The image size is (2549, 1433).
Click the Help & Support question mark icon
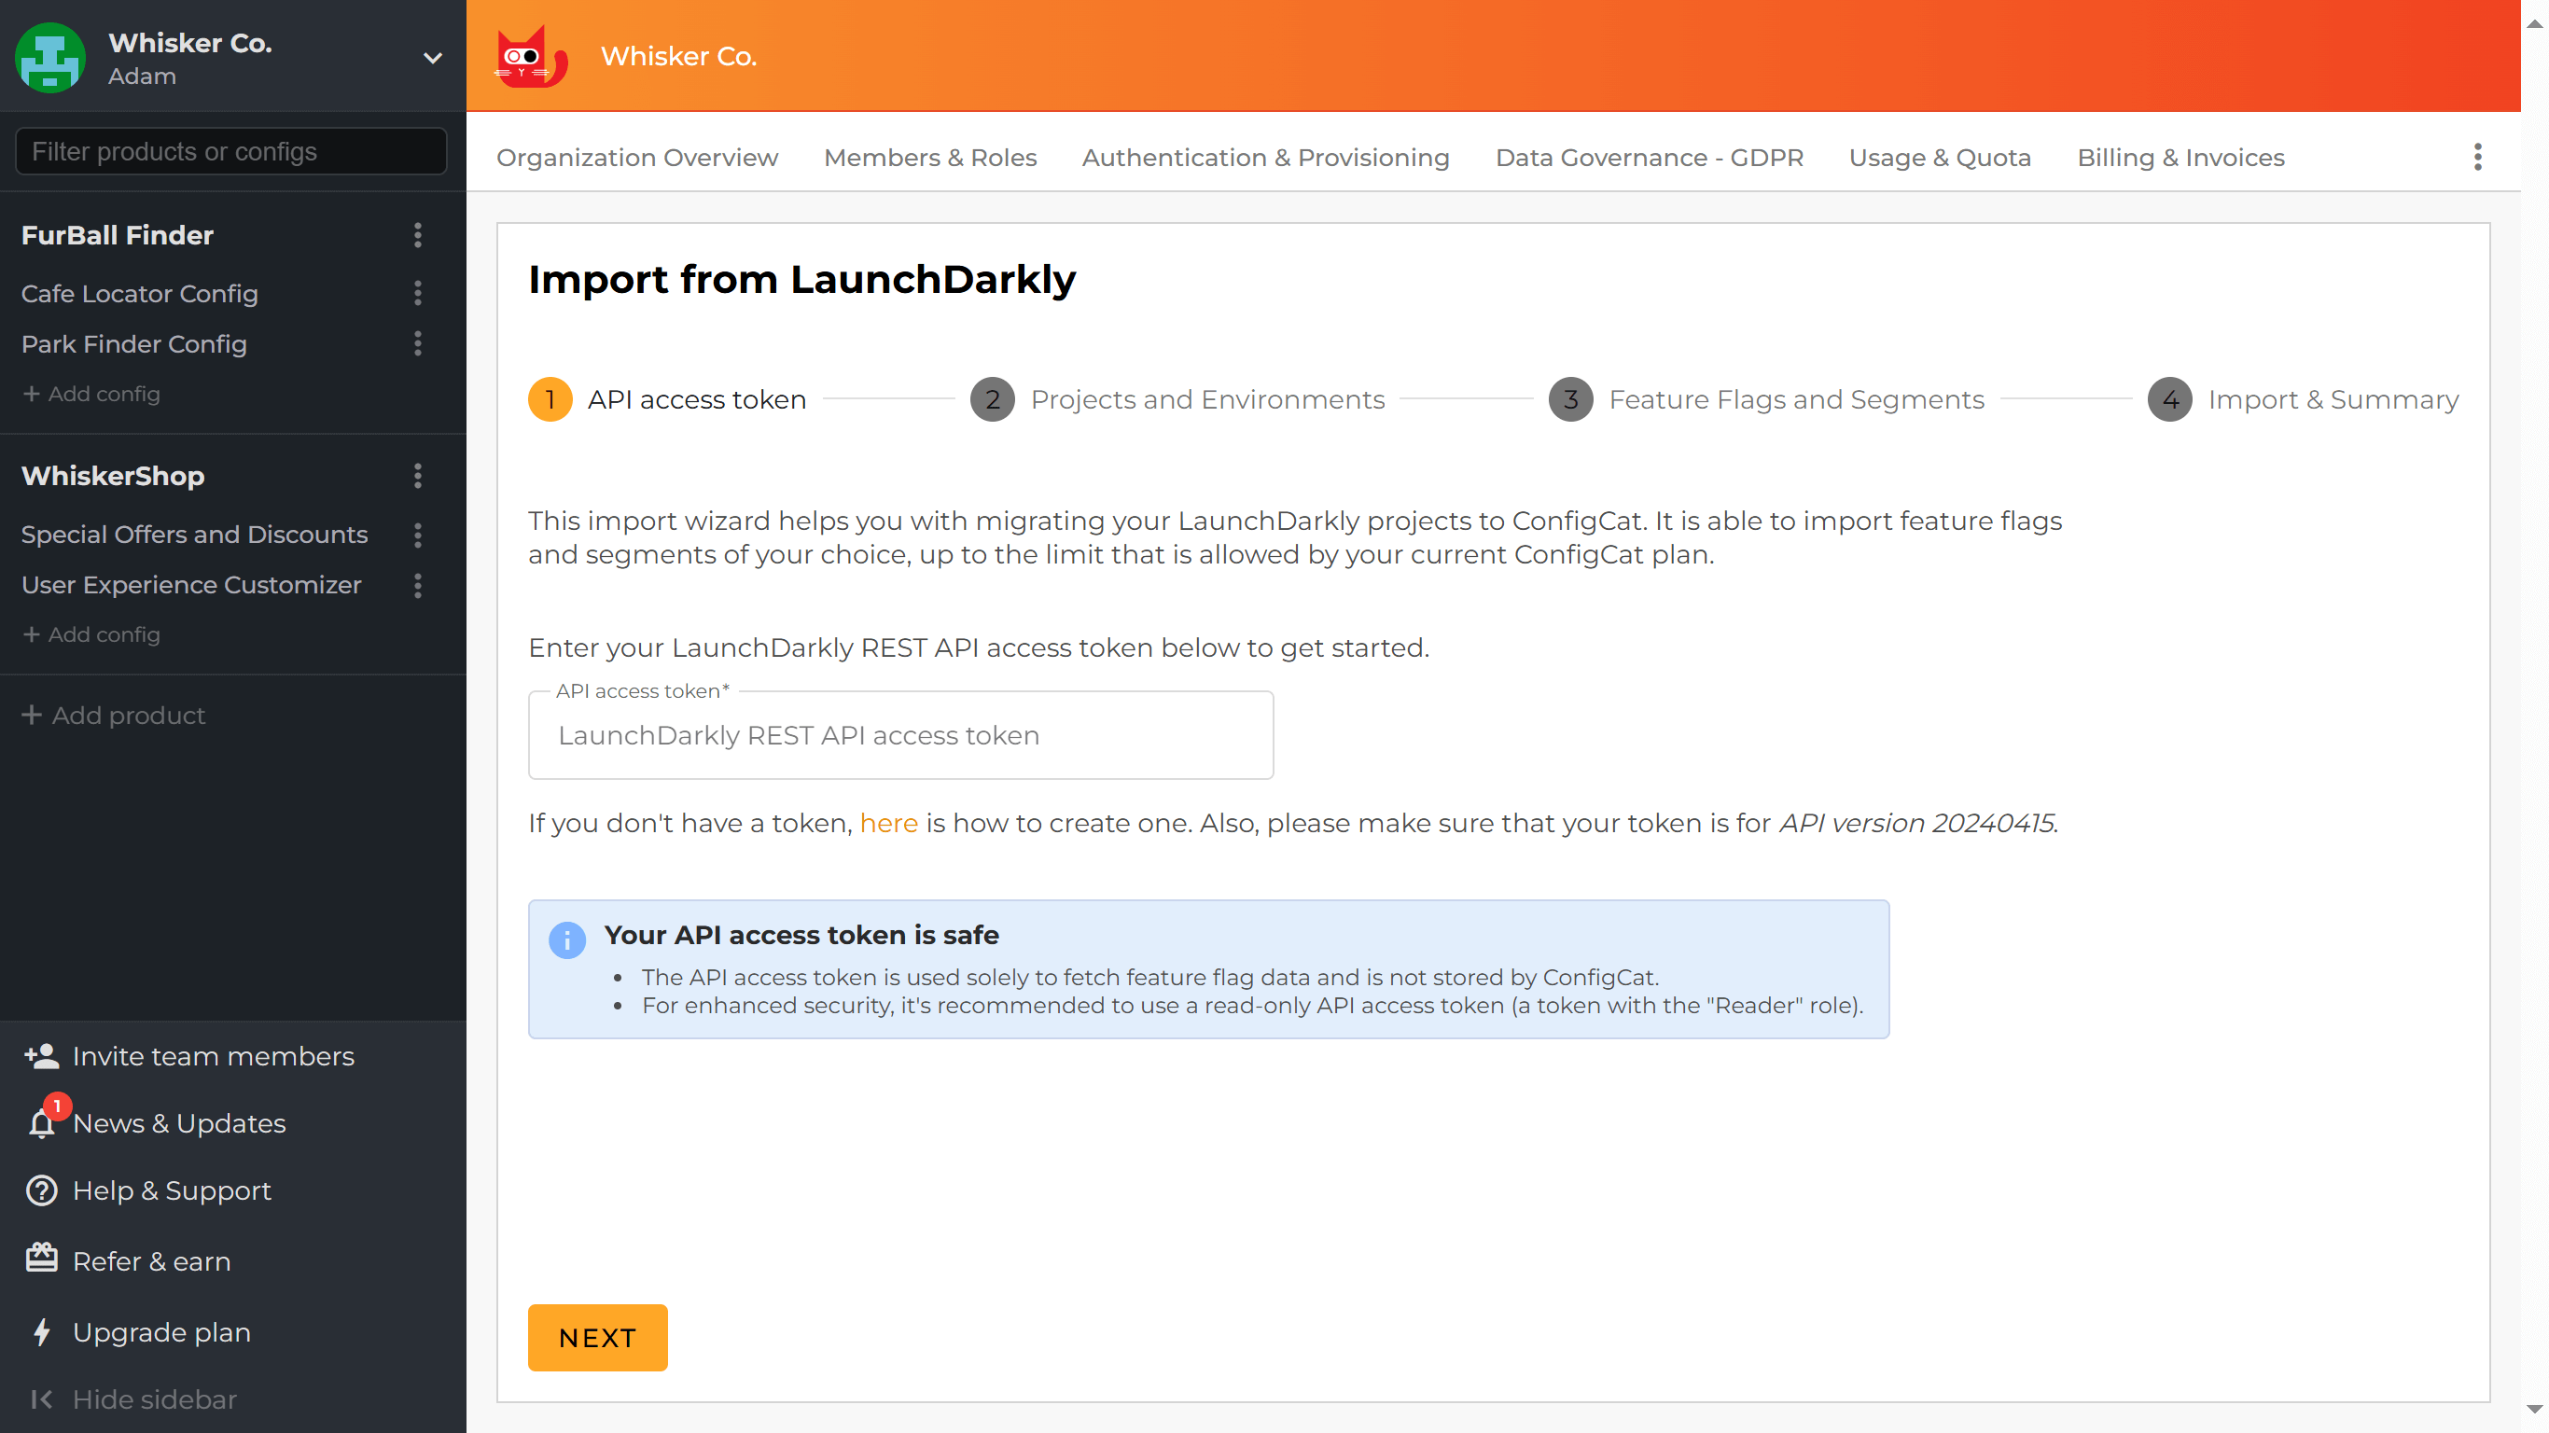pos(40,1190)
